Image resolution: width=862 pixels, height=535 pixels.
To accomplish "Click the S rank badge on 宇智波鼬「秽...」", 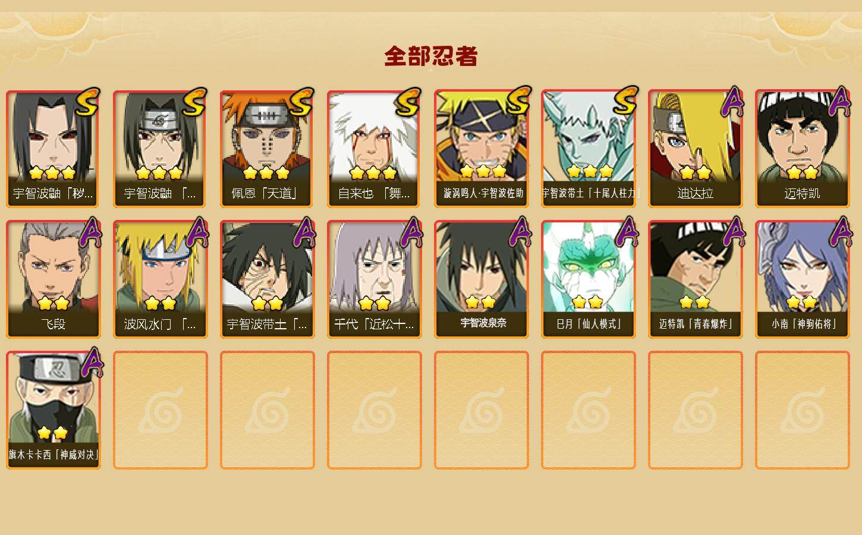I will click(x=88, y=102).
